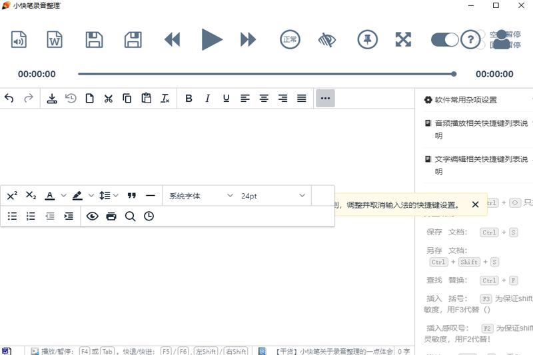Open the 系统字体 font family dropdown
533x355 pixels.
pos(201,196)
